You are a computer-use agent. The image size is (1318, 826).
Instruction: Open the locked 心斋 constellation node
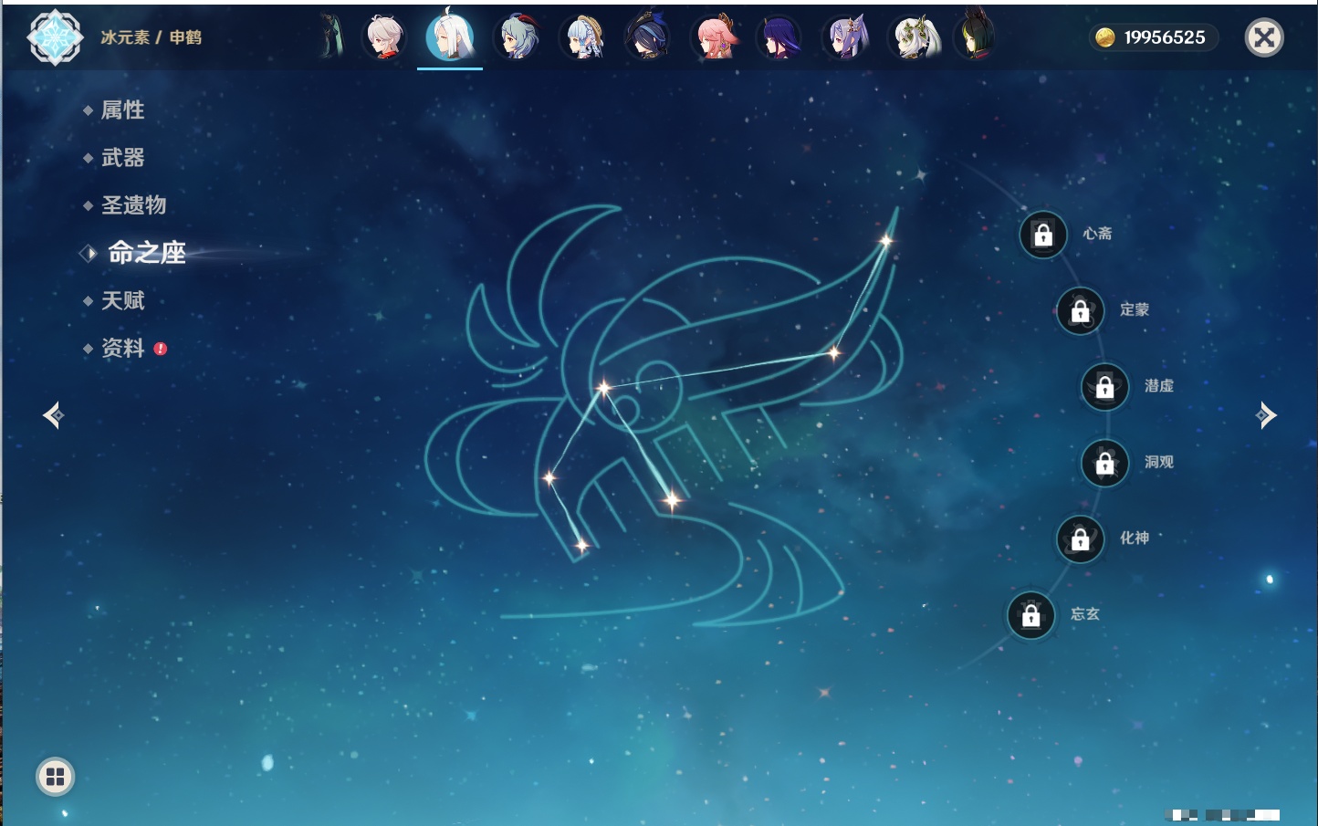tap(1043, 235)
